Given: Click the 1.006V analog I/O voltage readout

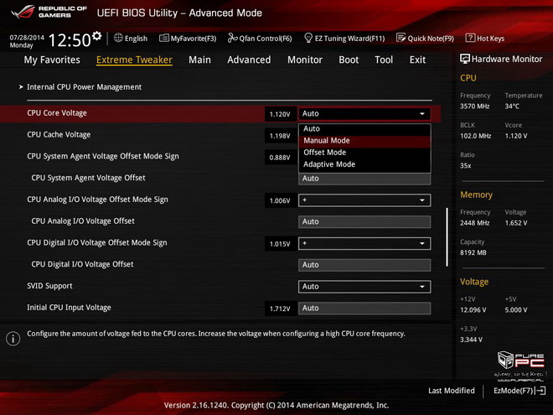Looking at the screenshot, I should [x=280, y=200].
